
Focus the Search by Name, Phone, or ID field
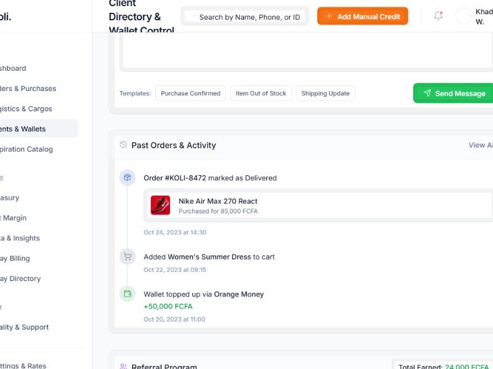[x=249, y=17]
